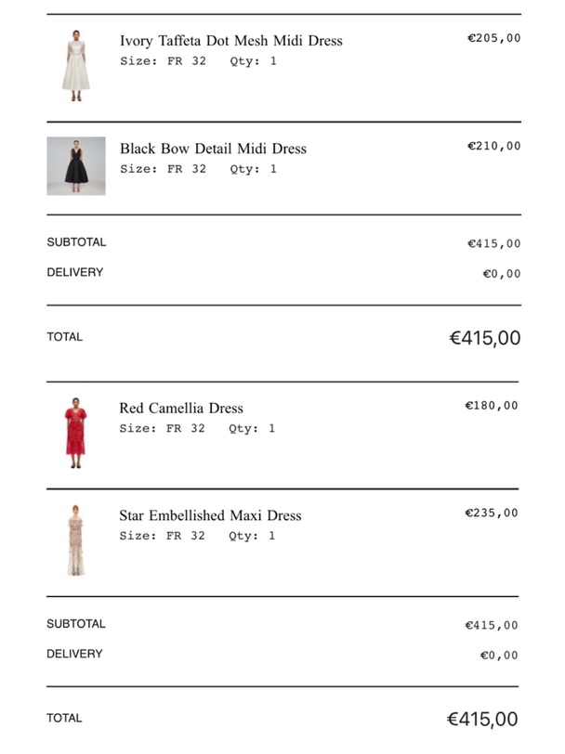Viewport: 565px width, 754px height.
Task: Open the Red Camellia Dress thumbnail
Action: [x=75, y=433]
